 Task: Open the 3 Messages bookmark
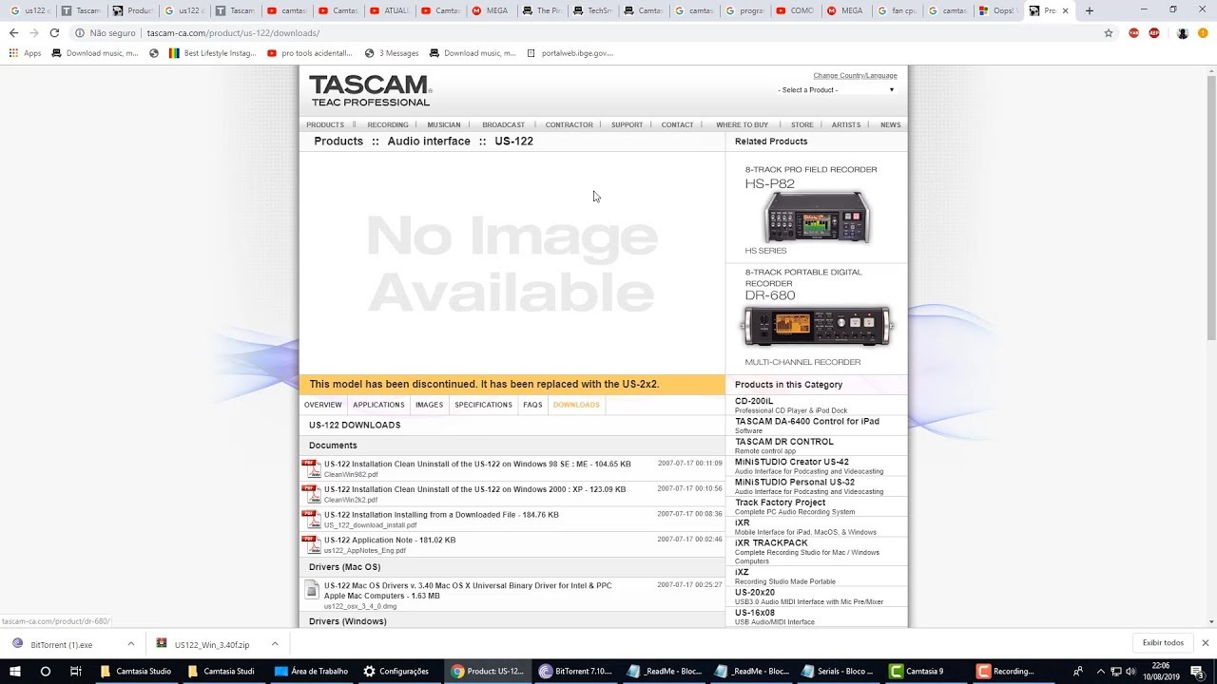click(x=390, y=53)
